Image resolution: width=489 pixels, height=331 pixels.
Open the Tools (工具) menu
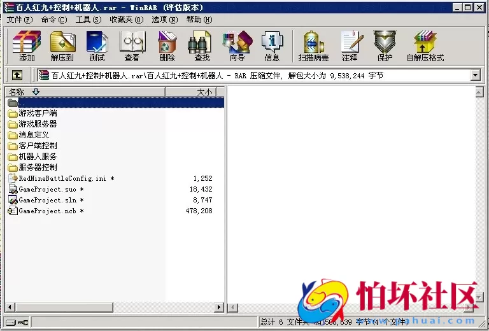pyautogui.click(x=89, y=20)
